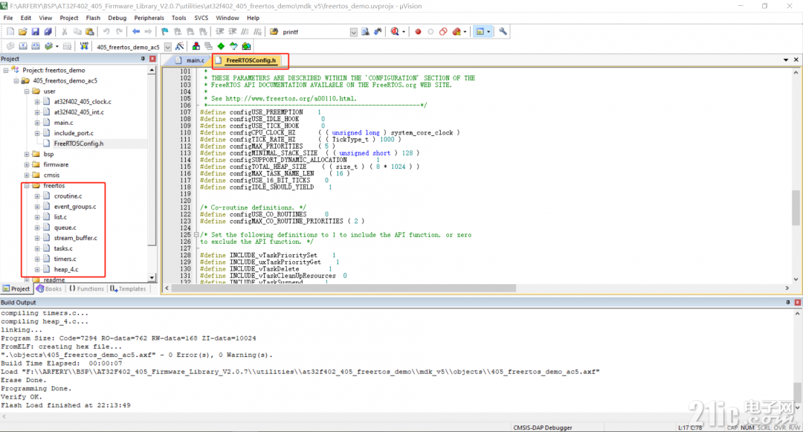Build target files with the Build icon
The width and height of the screenshot is (803, 432).
coord(23,47)
